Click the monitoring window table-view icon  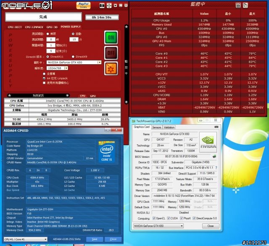(x=238, y=5)
